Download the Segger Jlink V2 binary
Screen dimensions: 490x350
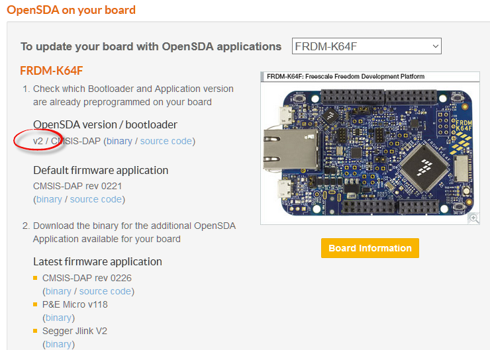58,344
